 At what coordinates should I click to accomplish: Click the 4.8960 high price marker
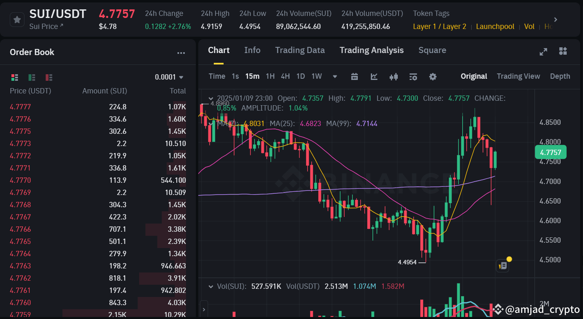point(219,104)
